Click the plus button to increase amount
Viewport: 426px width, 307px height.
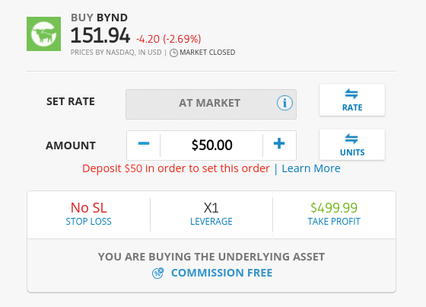click(279, 143)
